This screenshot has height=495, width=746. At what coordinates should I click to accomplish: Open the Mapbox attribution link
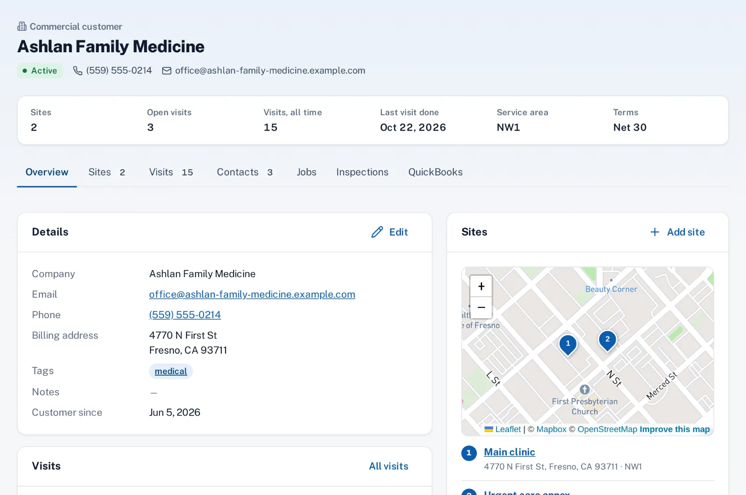tap(551, 429)
